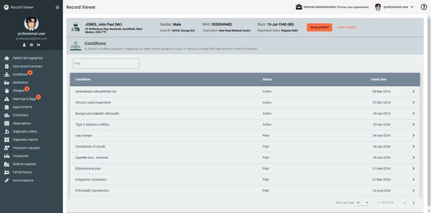Click the Diagnostic reports icon
Viewport: 431px width, 213px height.
7,140
